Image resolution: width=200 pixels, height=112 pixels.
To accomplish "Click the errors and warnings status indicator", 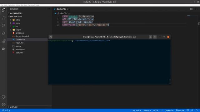I will [6, 110].
